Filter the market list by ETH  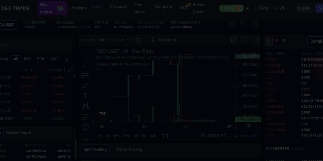[x=40, y=59]
